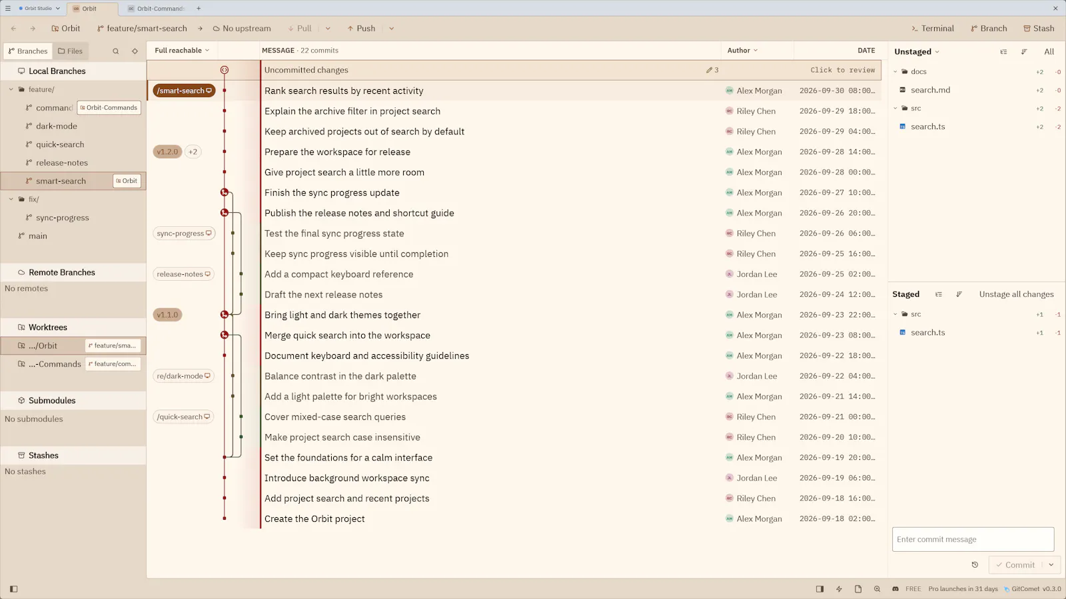The width and height of the screenshot is (1066, 599).
Task: Collapse the docs folder in Unstaged
Action: pyautogui.click(x=895, y=72)
